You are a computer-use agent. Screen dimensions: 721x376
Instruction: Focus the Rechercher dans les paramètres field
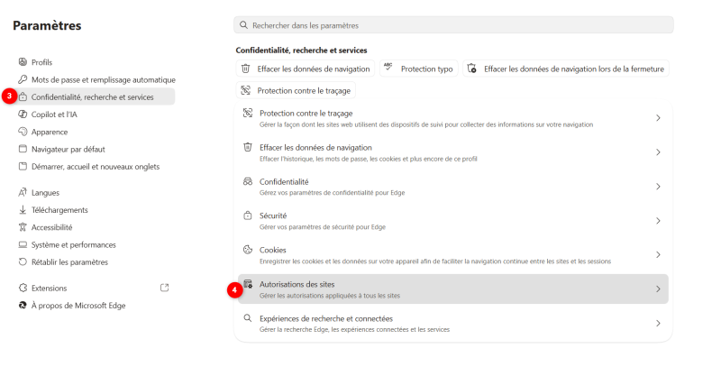click(453, 25)
